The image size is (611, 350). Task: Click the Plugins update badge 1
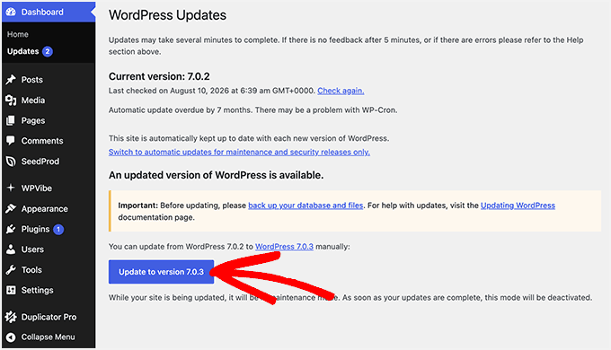[58, 230]
